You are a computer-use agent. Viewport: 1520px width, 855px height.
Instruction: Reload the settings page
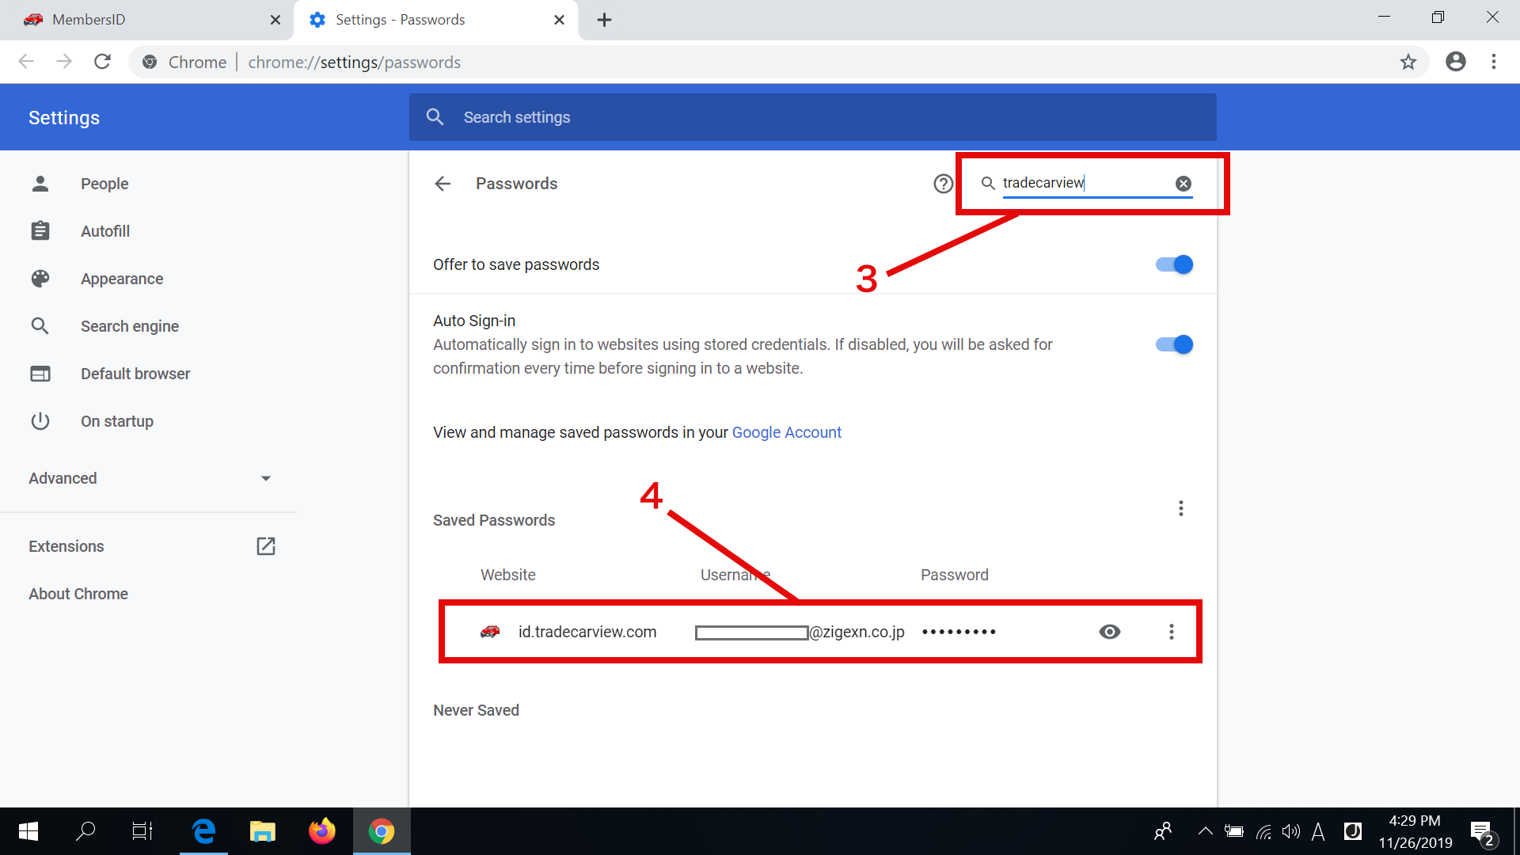tap(102, 62)
